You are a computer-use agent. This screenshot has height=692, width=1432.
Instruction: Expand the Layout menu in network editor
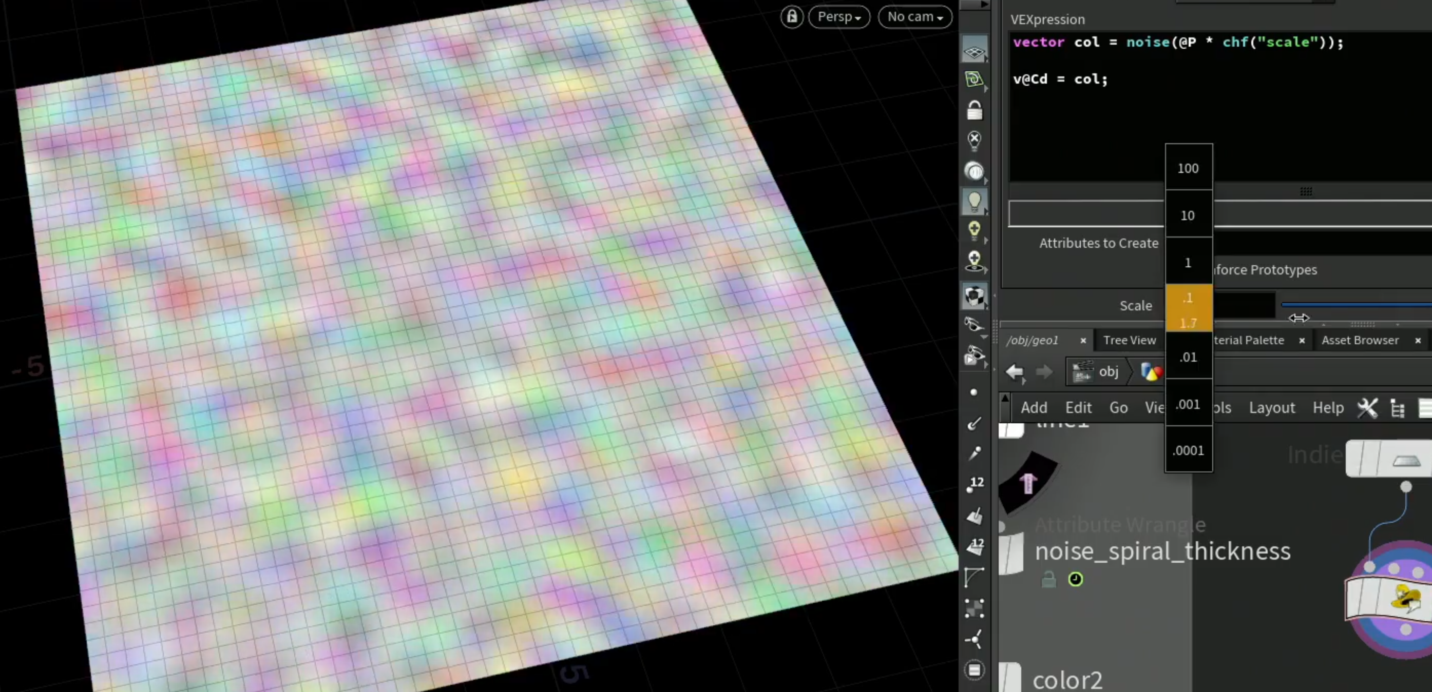(x=1271, y=408)
